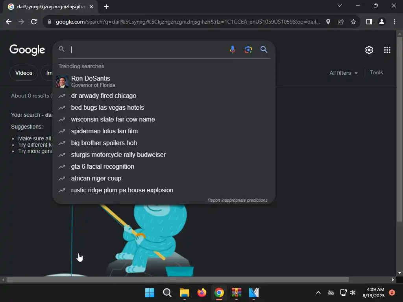Bookmark this page with the star

(x=353, y=22)
